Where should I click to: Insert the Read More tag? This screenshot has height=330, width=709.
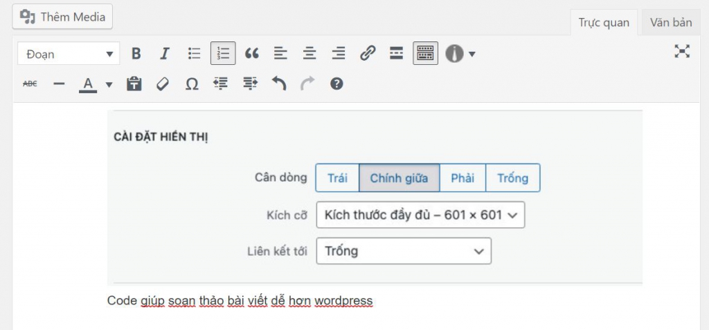pyautogui.click(x=397, y=54)
